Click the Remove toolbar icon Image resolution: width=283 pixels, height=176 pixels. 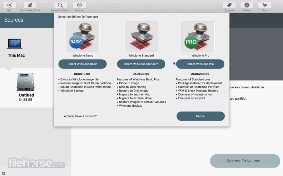[79, 5]
